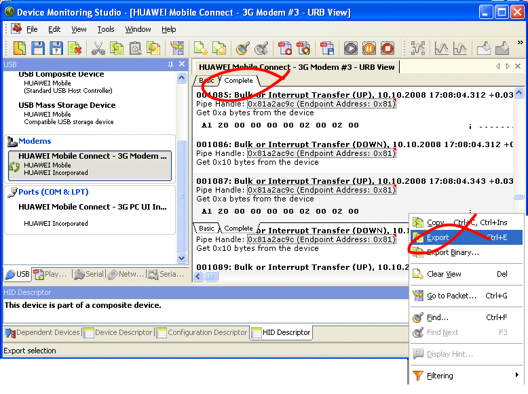528x394 pixels.
Task: Click the Paste clipboard toolbar icon
Action: coord(135,48)
